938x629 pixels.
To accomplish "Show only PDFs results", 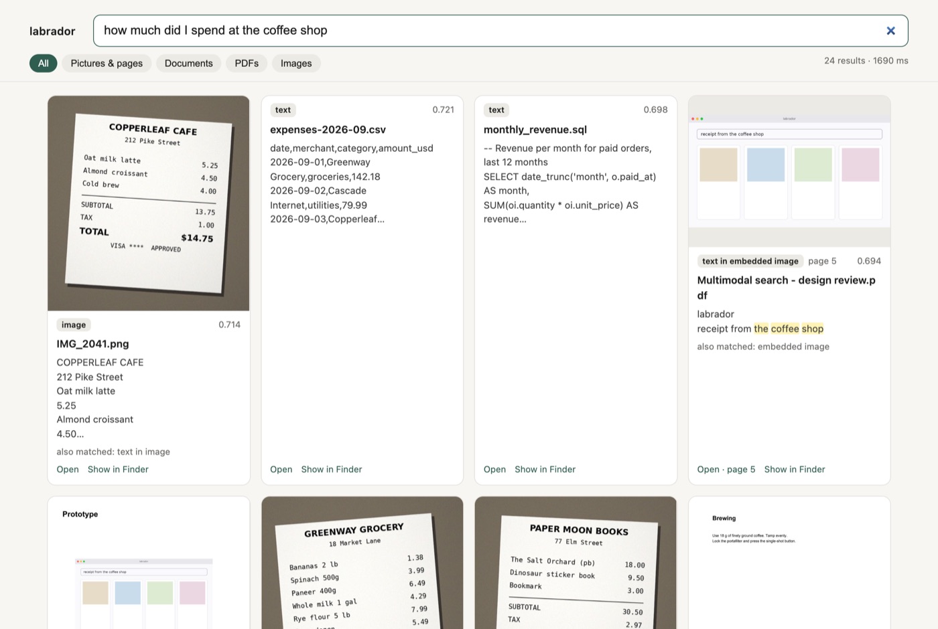I will [247, 64].
